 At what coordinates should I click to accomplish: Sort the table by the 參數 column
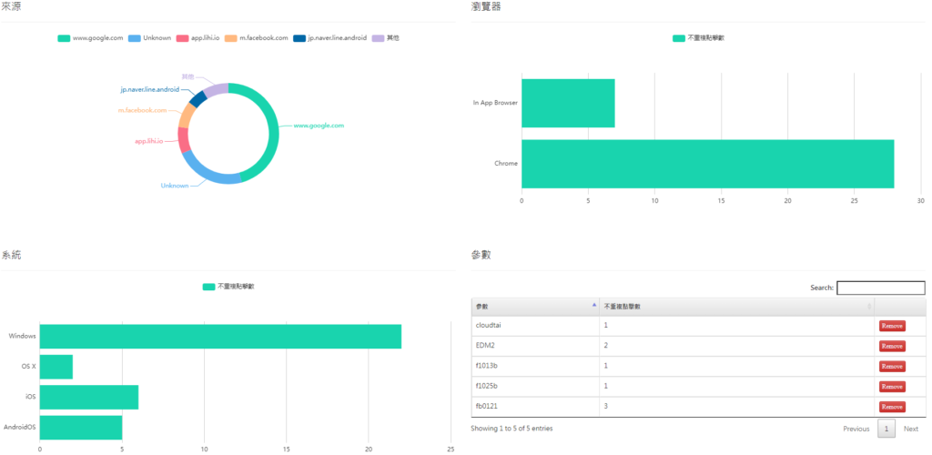534,306
